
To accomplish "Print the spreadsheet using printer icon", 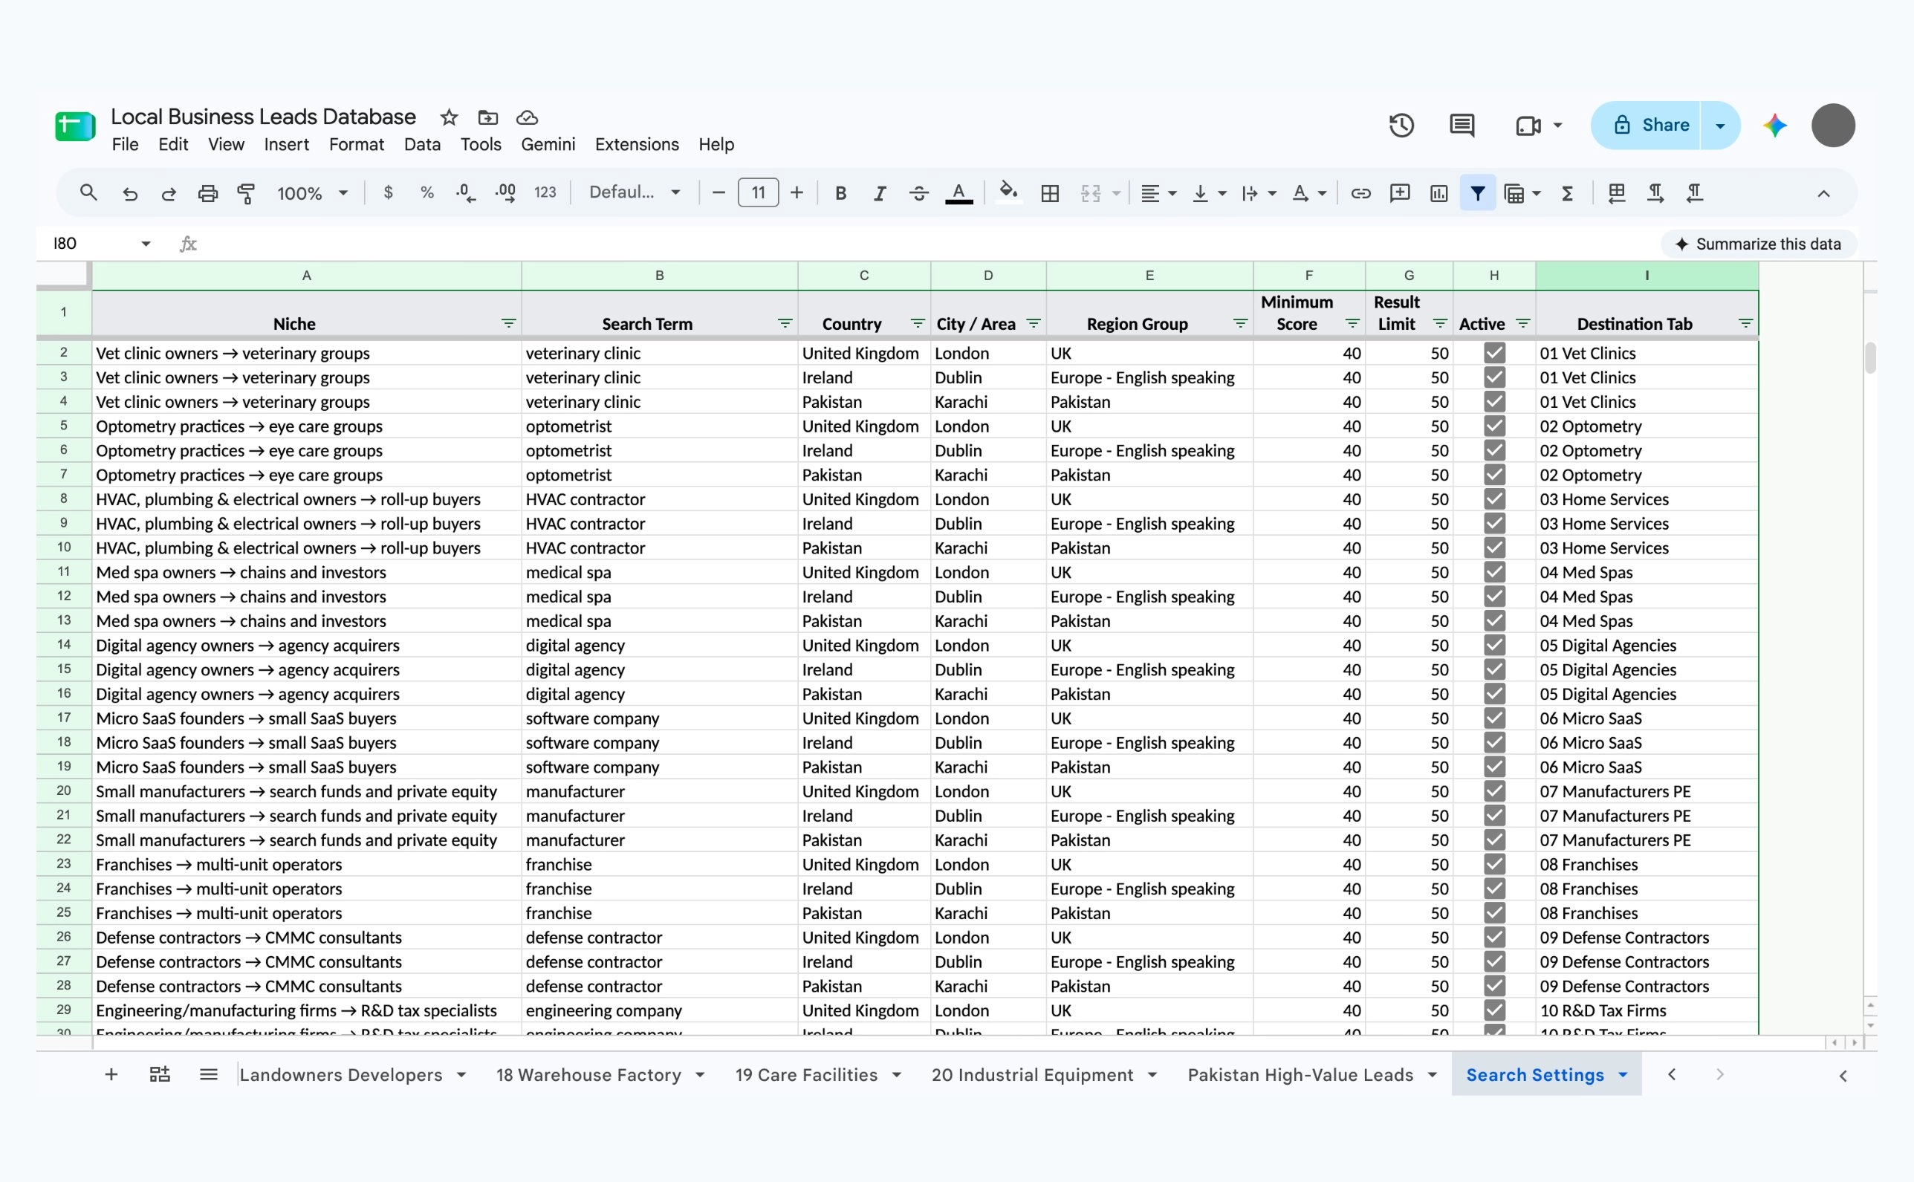I will tap(207, 193).
